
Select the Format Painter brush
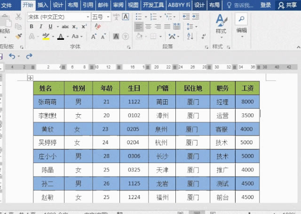point(19,36)
